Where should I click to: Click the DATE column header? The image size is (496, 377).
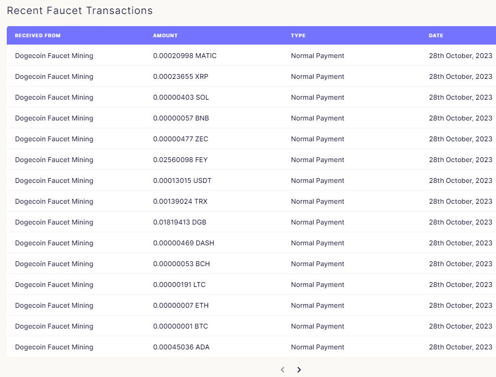pyautogui.click(x=436, y=35)
